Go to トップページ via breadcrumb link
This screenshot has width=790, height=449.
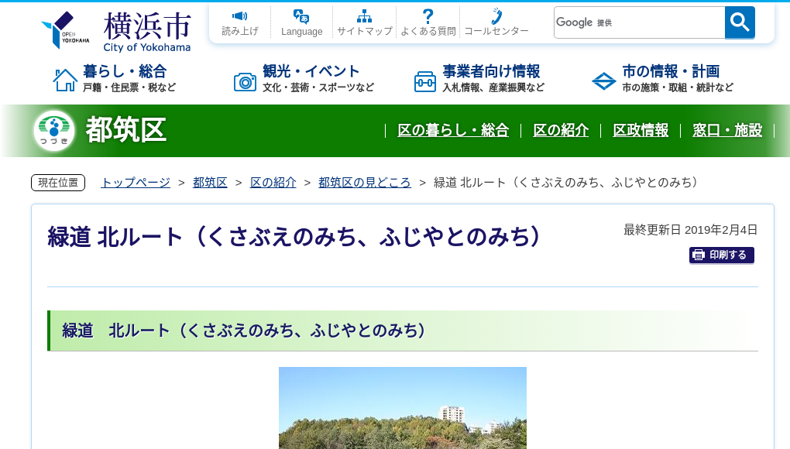tap(134, 183)
